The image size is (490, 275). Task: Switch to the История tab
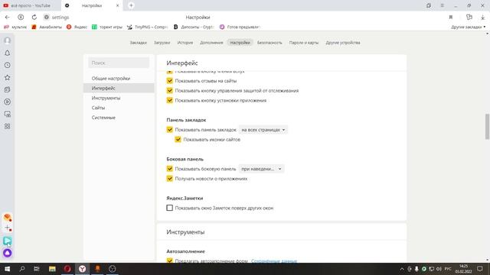(x=185, y=43)
